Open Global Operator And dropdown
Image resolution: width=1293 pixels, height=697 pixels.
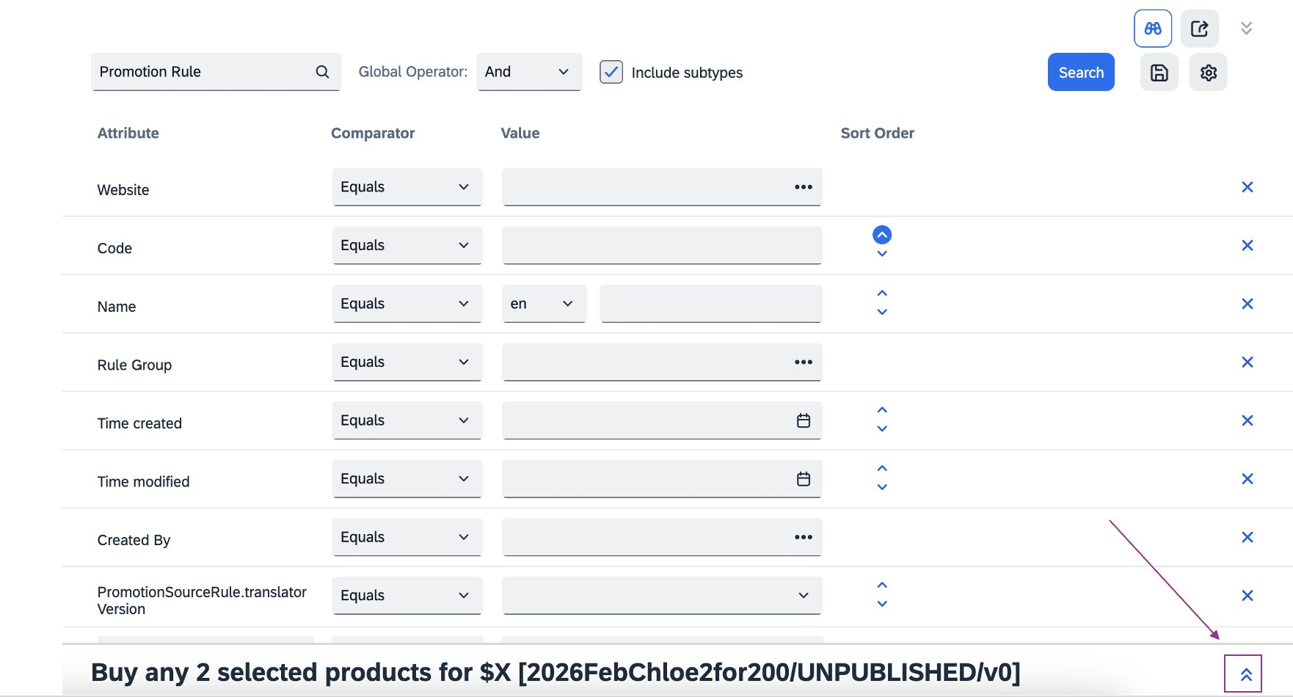528,72
